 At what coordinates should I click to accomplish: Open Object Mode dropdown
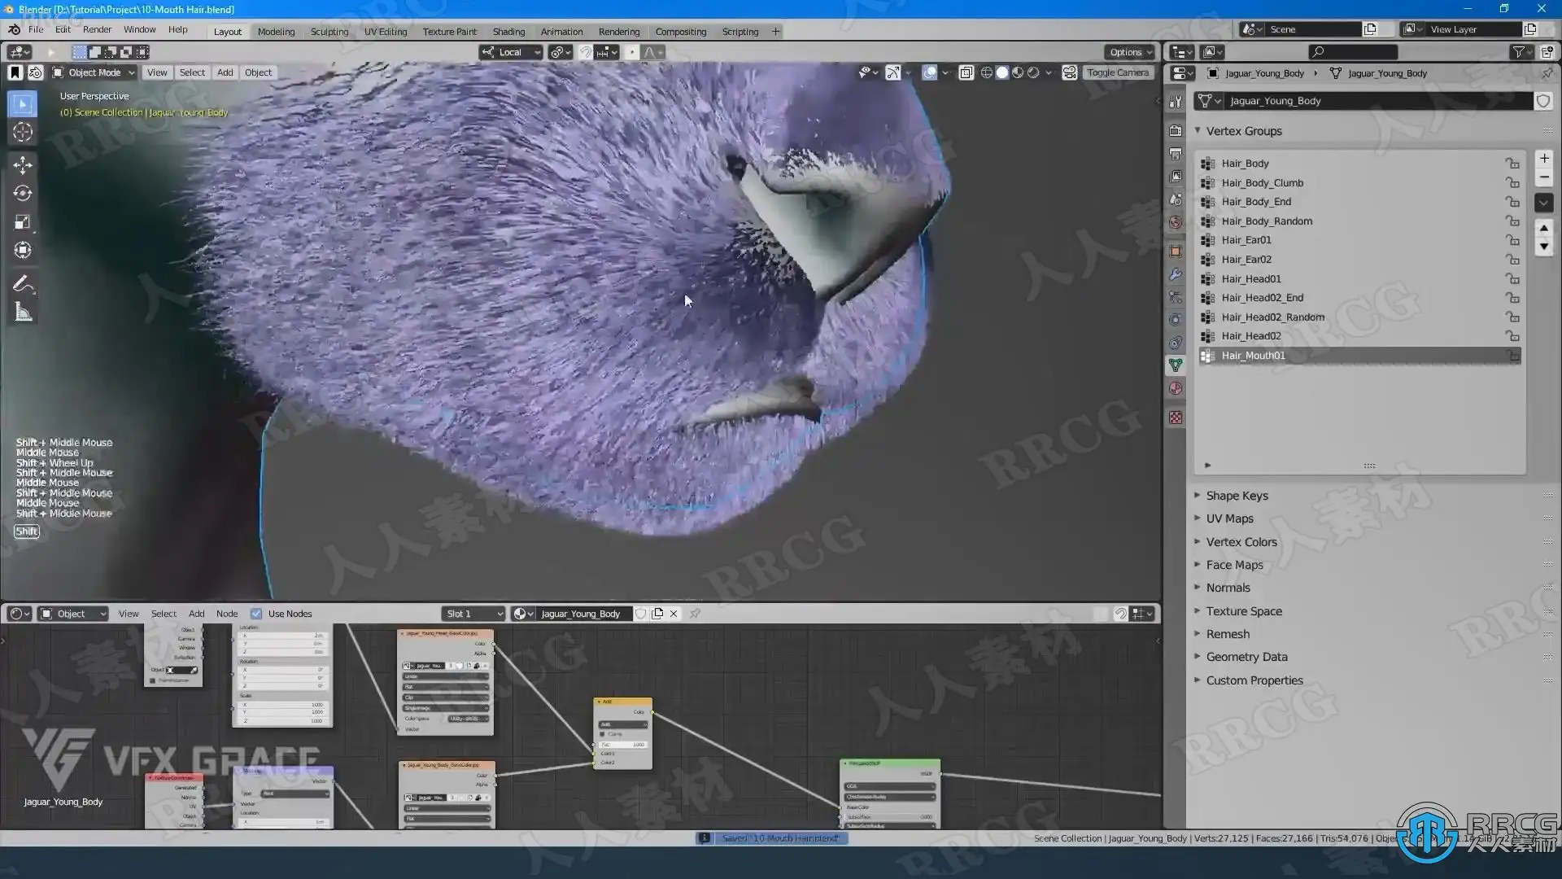[x=94, y=72]
